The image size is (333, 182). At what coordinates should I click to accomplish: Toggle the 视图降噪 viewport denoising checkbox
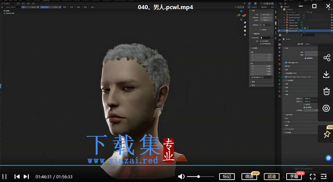pyautogui.click(x=306, y=58)
